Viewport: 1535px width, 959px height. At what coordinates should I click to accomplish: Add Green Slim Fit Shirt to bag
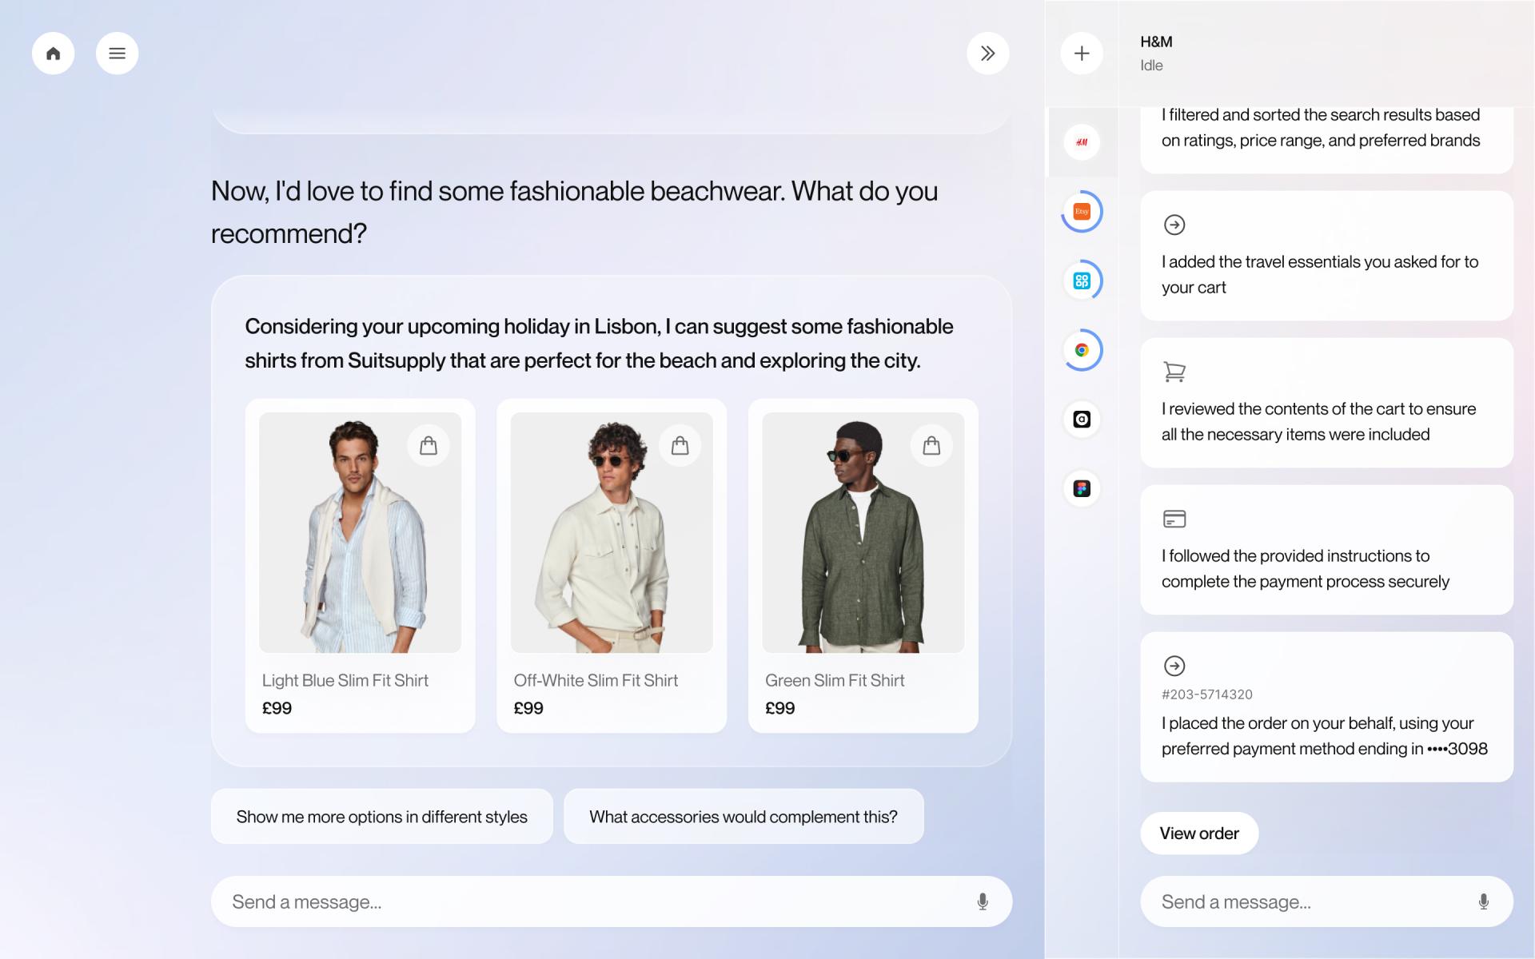pos(931,445)
